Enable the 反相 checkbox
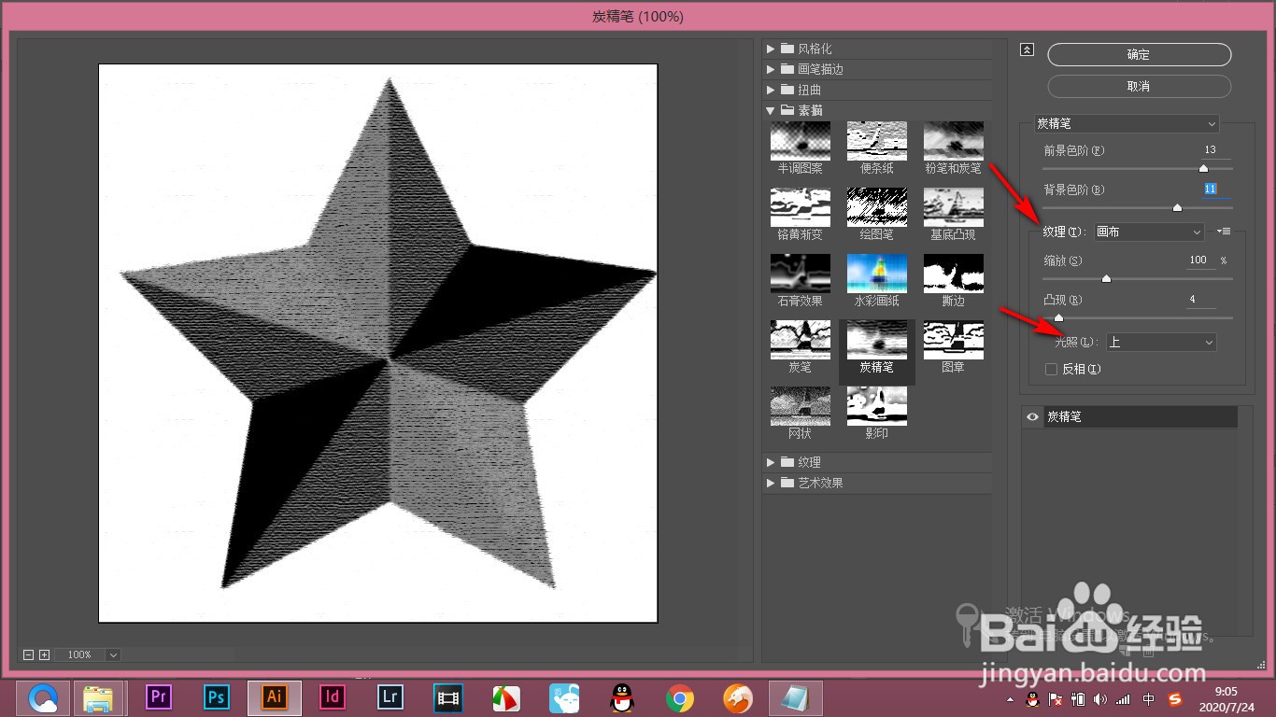This screenshot has height=717, width=1276. coord(1052,369)
